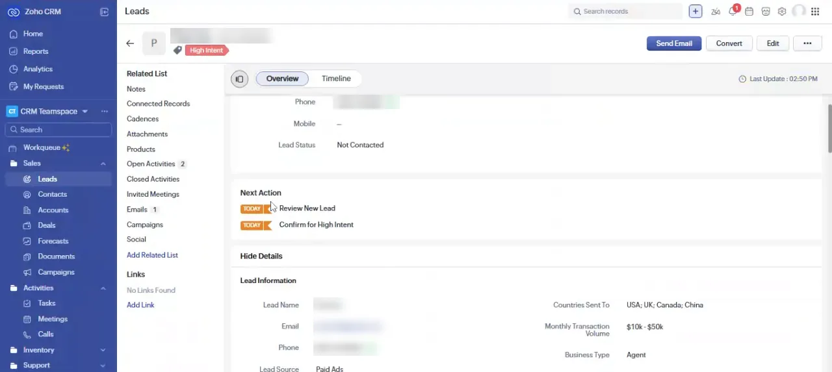Collapse the Activities section
Image resolution: width=832 pixels, height=372 pixels.
pos(103,288)
